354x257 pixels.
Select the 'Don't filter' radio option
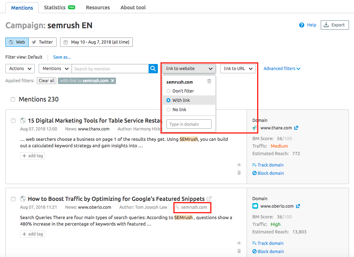coord(169,91)
